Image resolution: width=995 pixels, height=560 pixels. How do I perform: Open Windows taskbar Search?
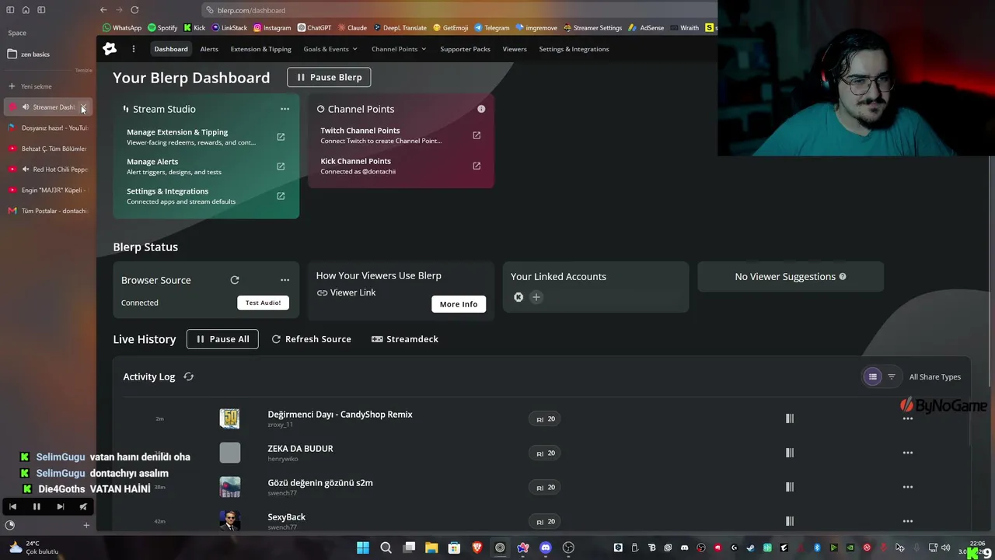386,548
